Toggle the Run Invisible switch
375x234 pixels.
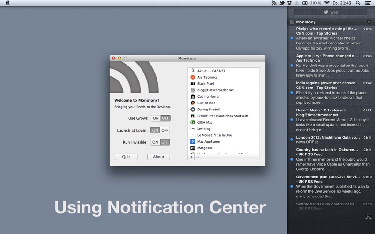160,142
